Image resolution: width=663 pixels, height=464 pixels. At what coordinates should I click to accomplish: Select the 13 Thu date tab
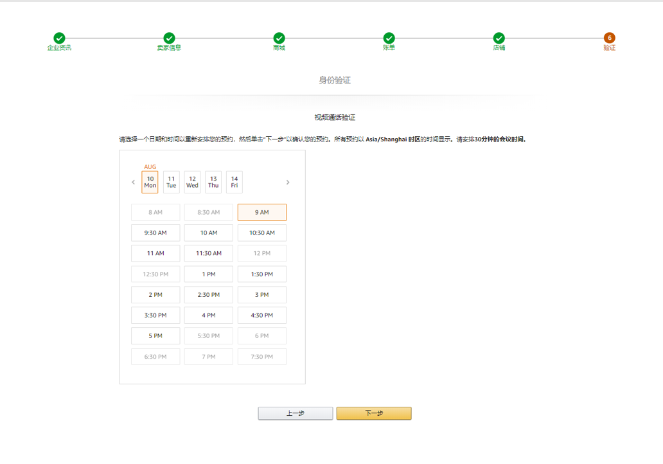(213, 182)
